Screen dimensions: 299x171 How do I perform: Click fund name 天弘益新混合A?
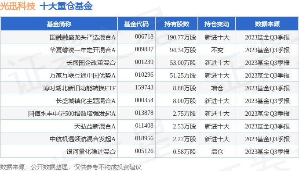tap(95, 126)
